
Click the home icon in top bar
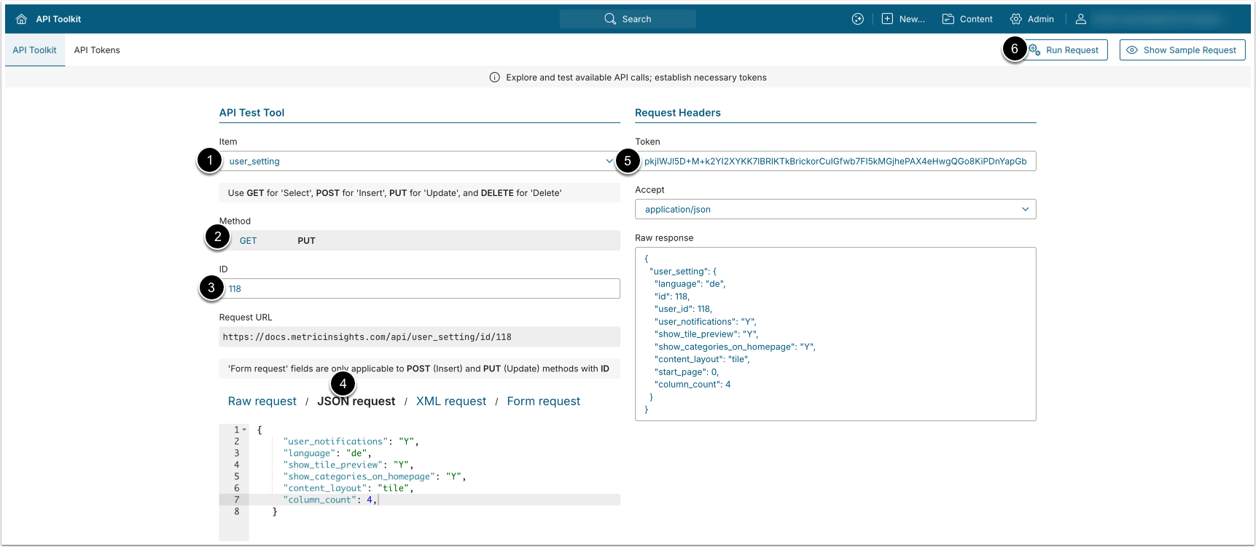[21, 19]
